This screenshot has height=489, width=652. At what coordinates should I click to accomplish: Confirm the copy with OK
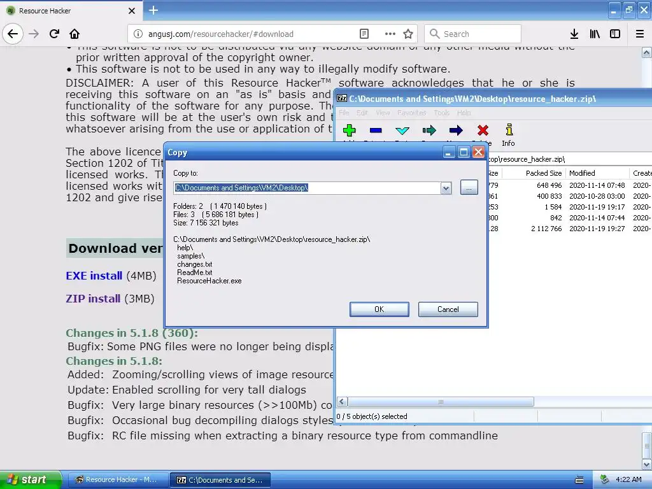click(x=379, y=309)
